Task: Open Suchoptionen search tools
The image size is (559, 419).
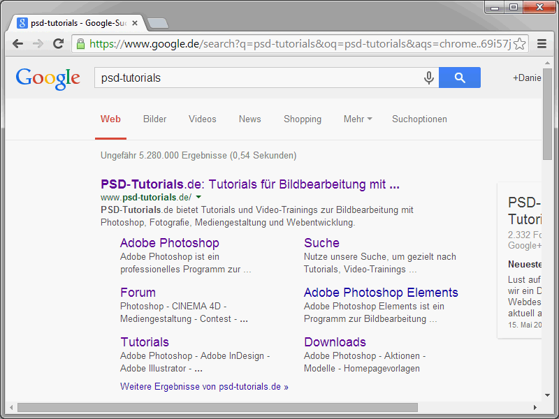Action: 419,119
